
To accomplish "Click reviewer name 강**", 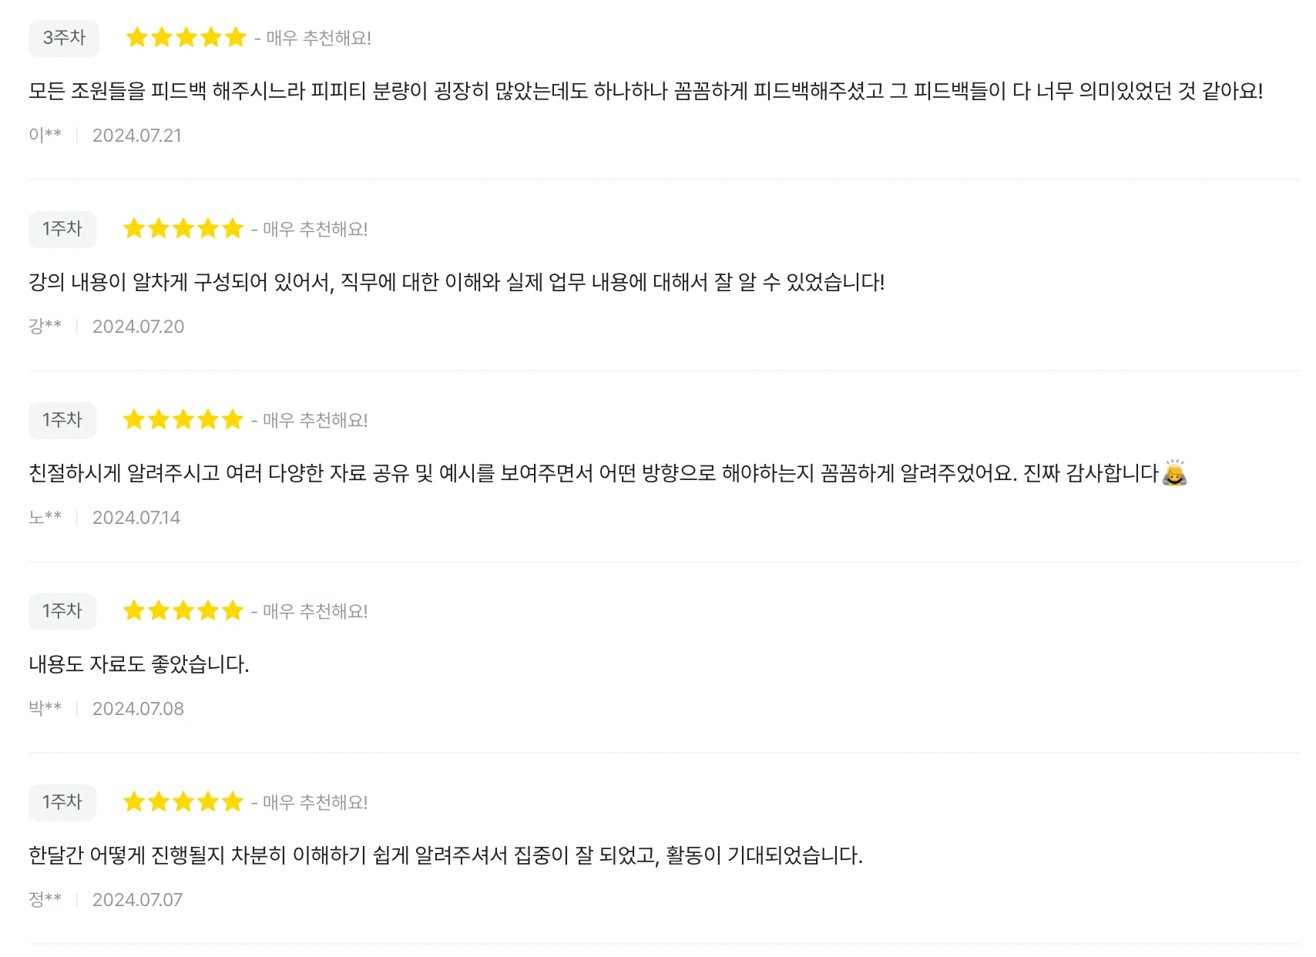I will (45, 326).
